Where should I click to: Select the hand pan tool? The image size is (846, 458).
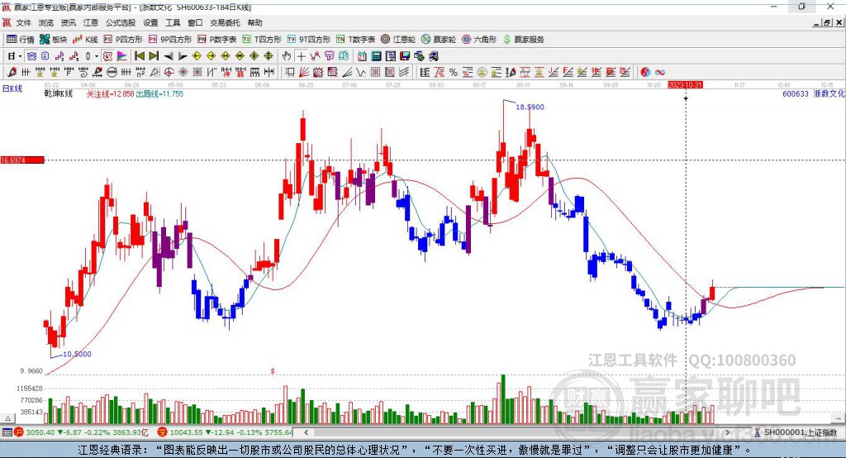click(286, 55)
